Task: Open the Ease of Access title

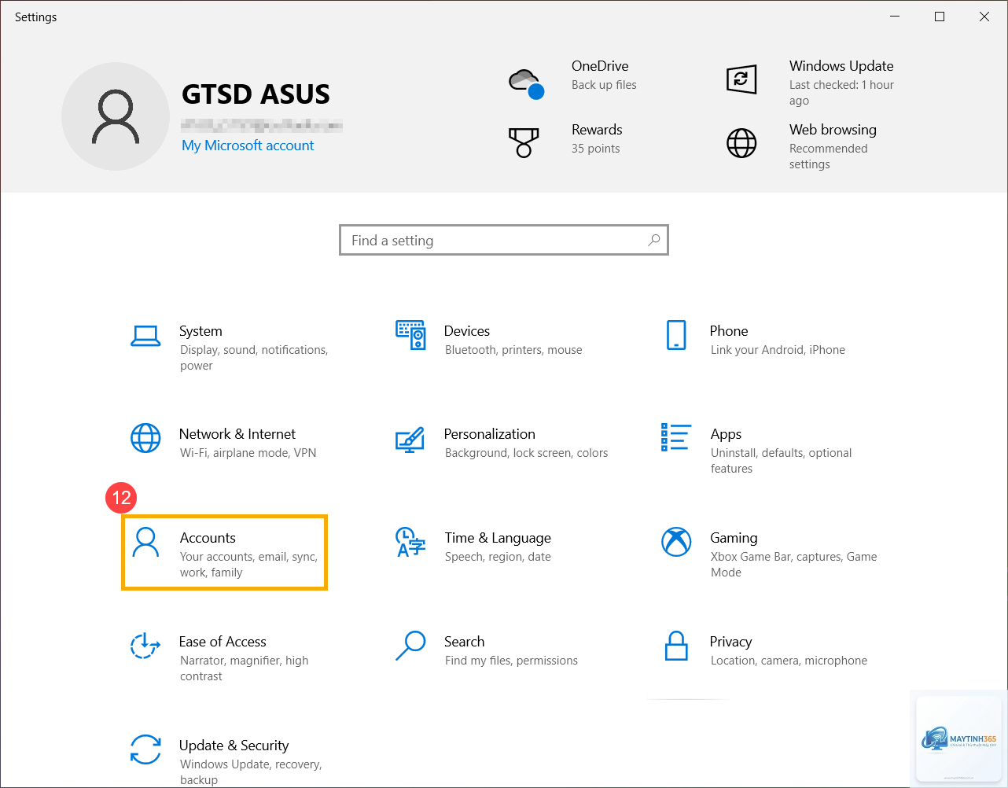Action: click(x=223, y=642)
